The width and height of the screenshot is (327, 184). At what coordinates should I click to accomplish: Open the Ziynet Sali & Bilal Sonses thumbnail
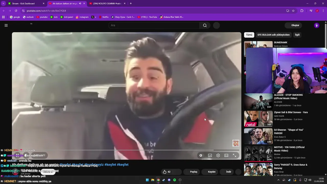(258, 119)
